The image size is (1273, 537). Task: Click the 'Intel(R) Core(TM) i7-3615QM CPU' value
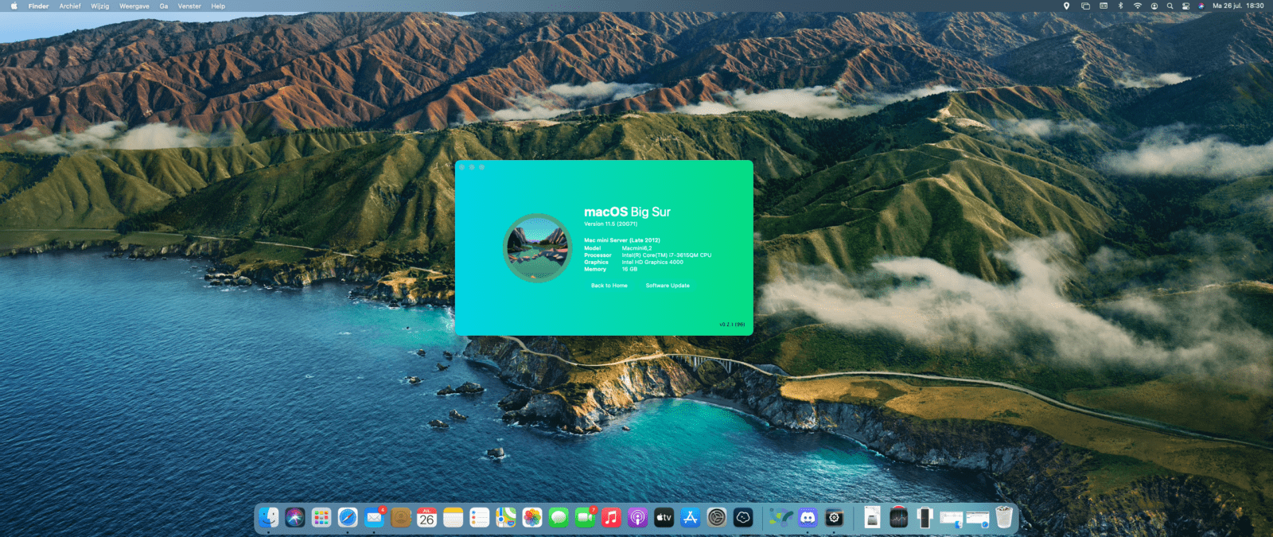pos(667,255)
